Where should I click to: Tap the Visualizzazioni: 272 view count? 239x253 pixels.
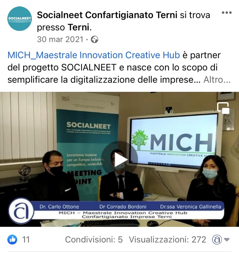[x=167, y=240]
